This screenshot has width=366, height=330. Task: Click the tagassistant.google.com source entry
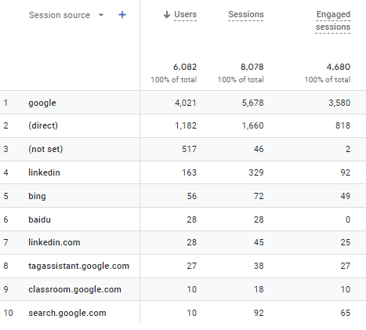pyautogui.click(x=78, y=266)
